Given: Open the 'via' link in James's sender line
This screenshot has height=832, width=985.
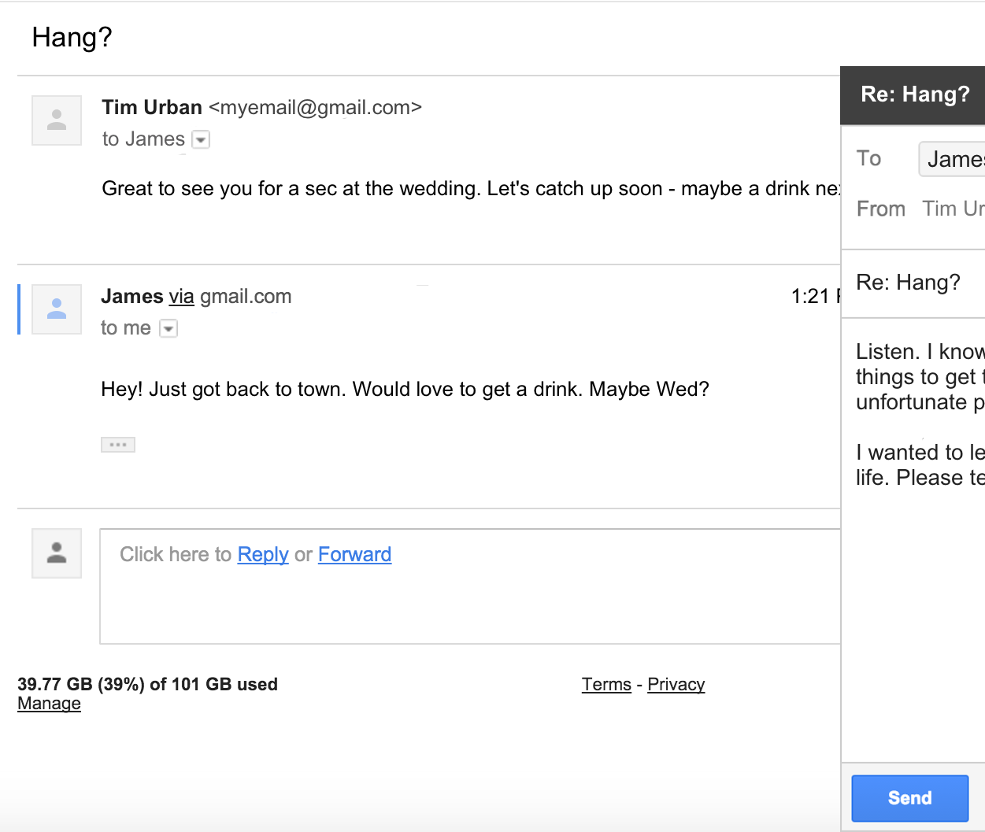Looking at the screenshot, I should tap(181, 297).
